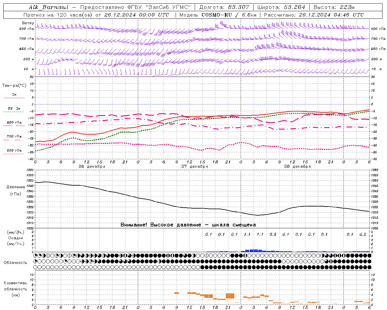
Task: Click the 'Td 2м' dew point legend entry
Action: click(x=14, y=108)
